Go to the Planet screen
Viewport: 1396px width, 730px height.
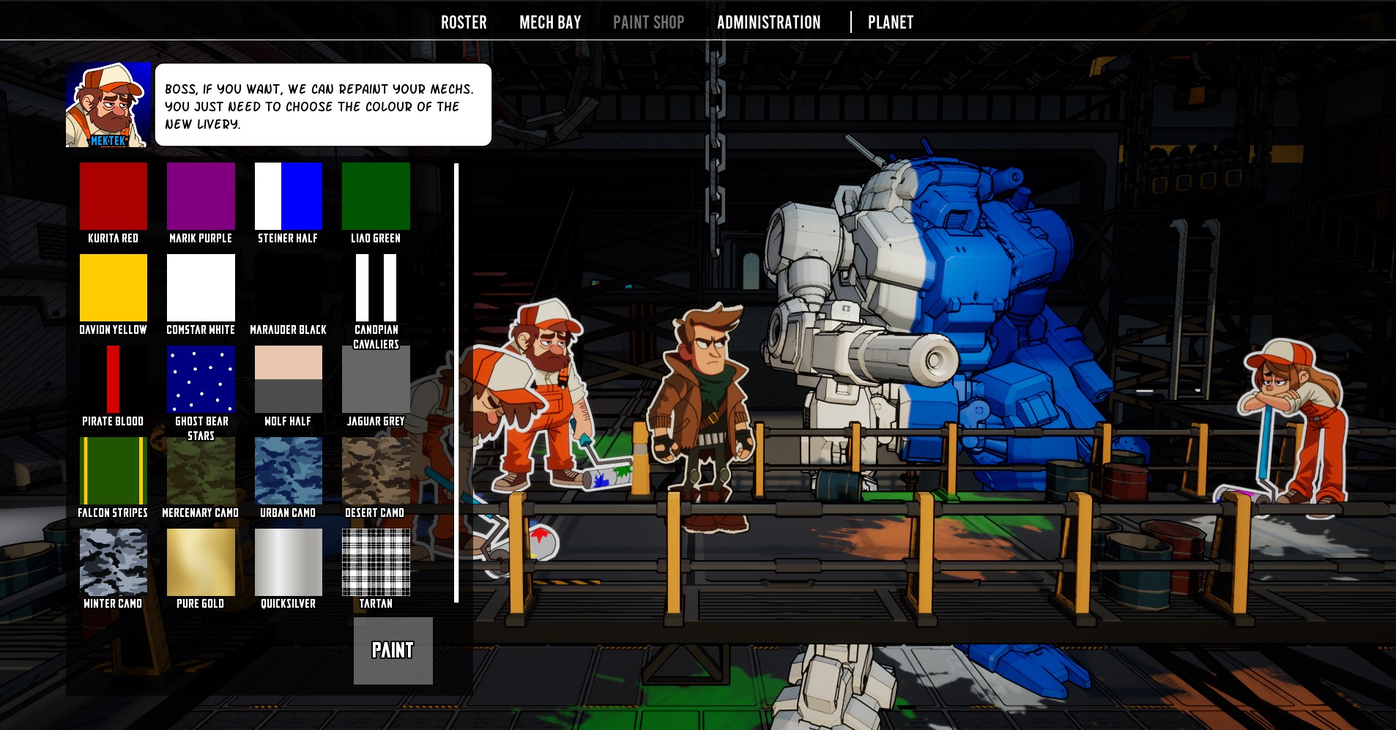[891, 22]
